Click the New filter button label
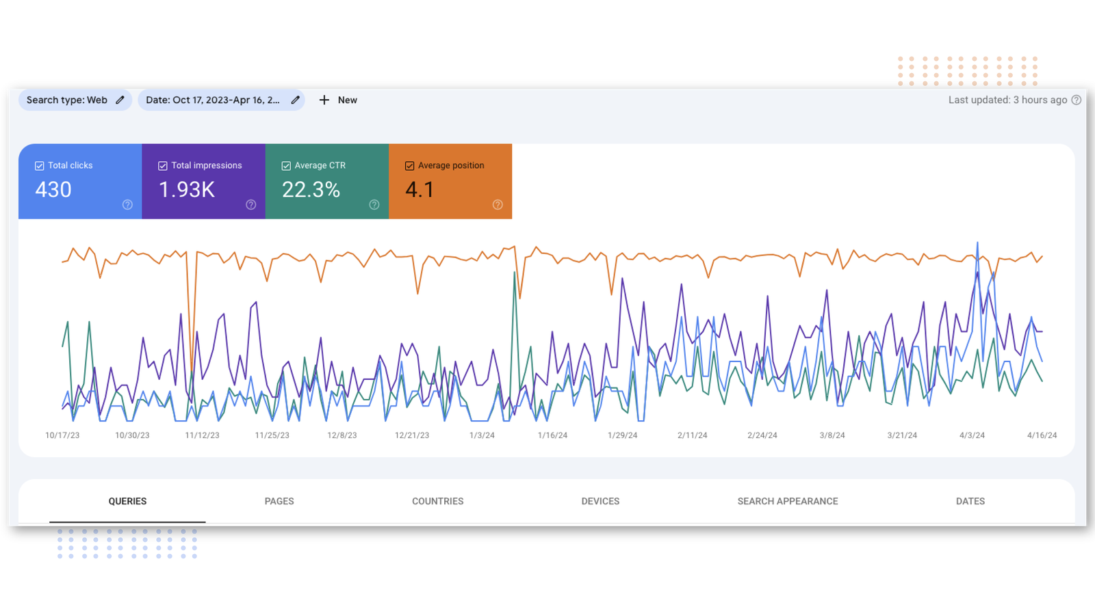The width and height of the screenshot is (1095, 615). (x=348, y=100)
